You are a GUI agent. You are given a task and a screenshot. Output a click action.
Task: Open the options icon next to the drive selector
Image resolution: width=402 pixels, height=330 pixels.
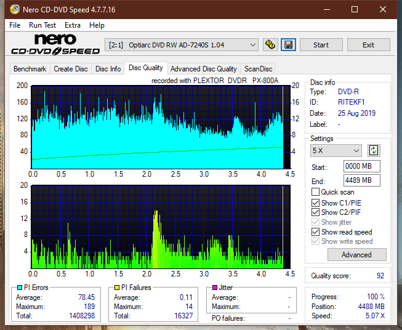pyautogui.click(x=270, y=45)
